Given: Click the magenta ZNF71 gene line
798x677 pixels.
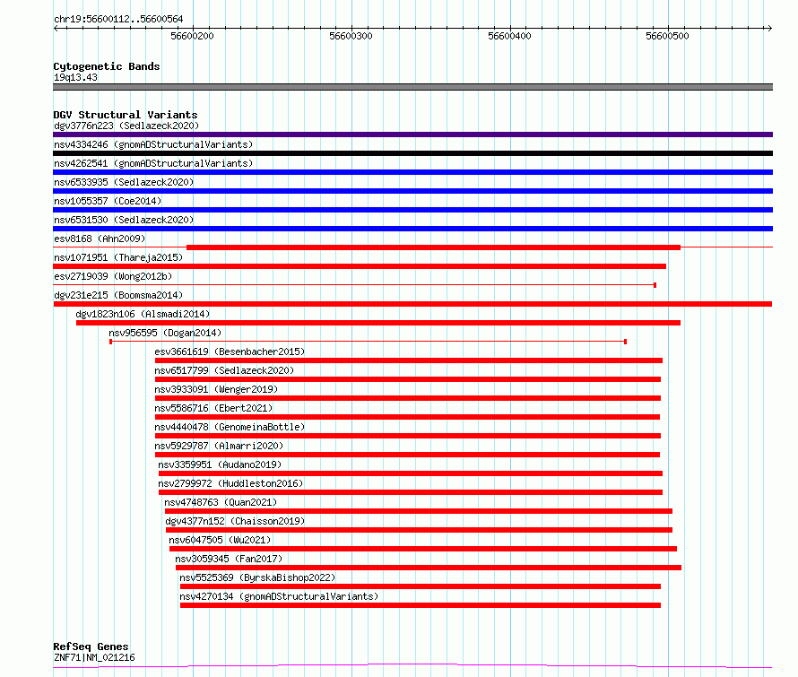Looking at the screenshot, I should [x=412, y=665].
